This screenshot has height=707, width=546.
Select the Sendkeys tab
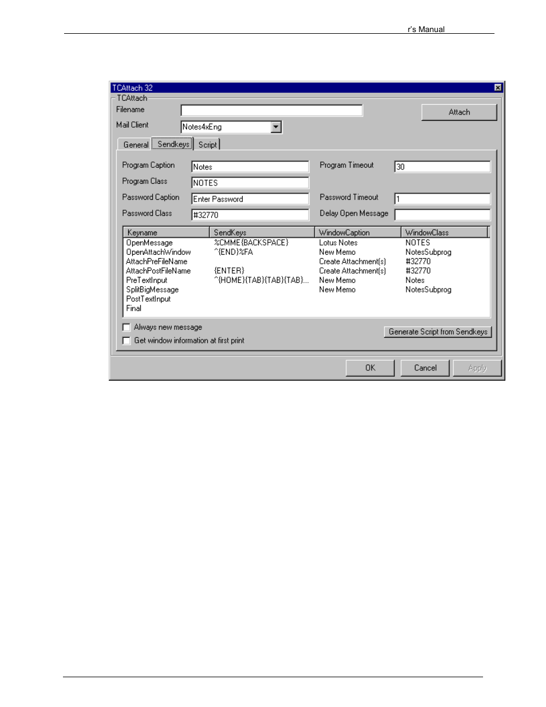pyautogui.click(x=173, y=144)
